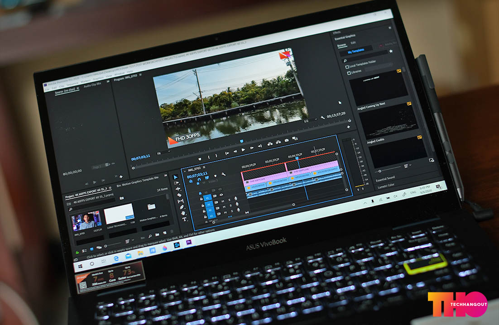Toggle track lock for V1
499x325 pixels.
[202, 199]
